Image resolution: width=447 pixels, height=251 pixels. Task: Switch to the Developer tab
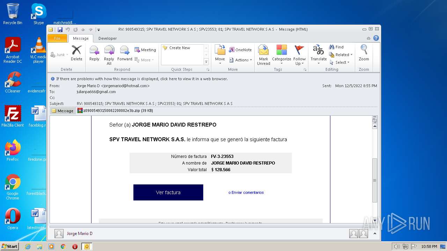click(x=108, y=38)
